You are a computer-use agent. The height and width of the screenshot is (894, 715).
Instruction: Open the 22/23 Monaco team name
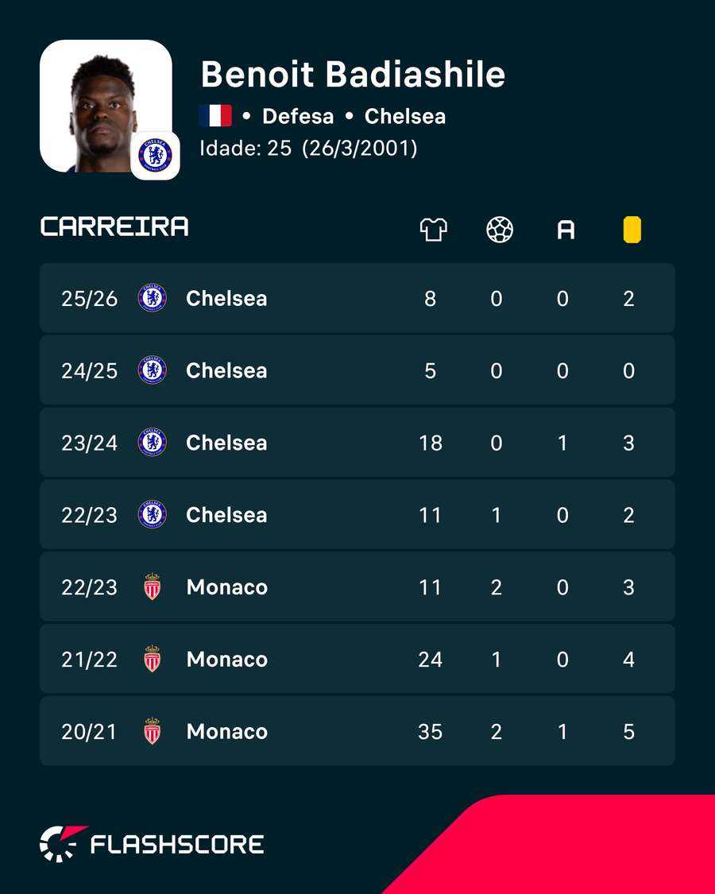[x=227, y=587]
